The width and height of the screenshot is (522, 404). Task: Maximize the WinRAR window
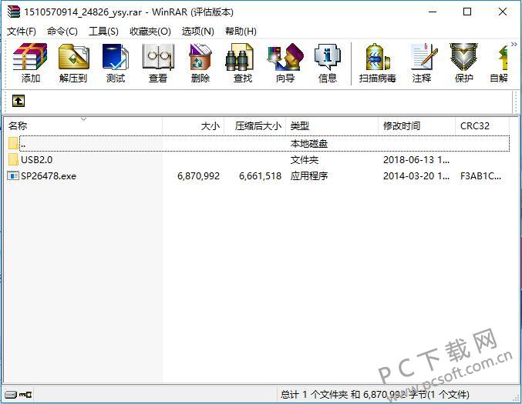click(x=467, y=12)
